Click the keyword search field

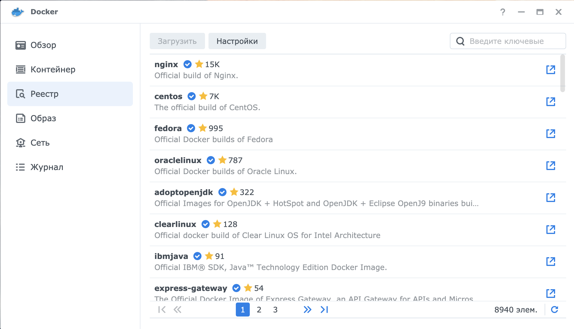[512, 41]
